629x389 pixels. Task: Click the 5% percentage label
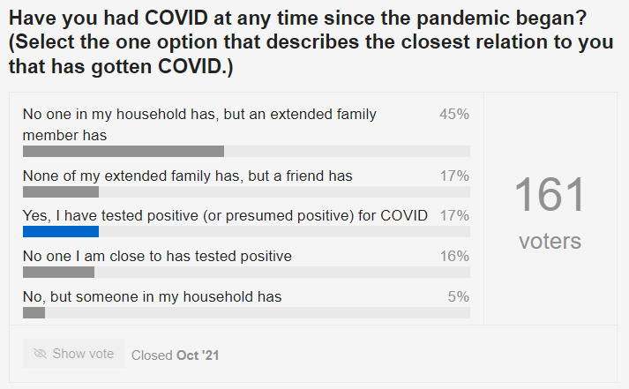point(459,296)
